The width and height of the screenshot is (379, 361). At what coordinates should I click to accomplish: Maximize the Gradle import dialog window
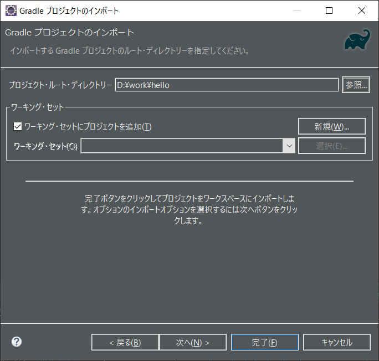coord(329,11)
